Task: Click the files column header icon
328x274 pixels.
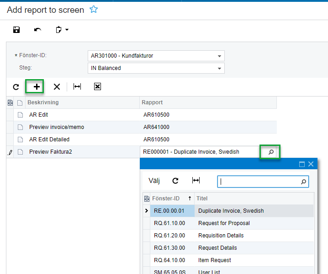Action: [x=20, y=103]
